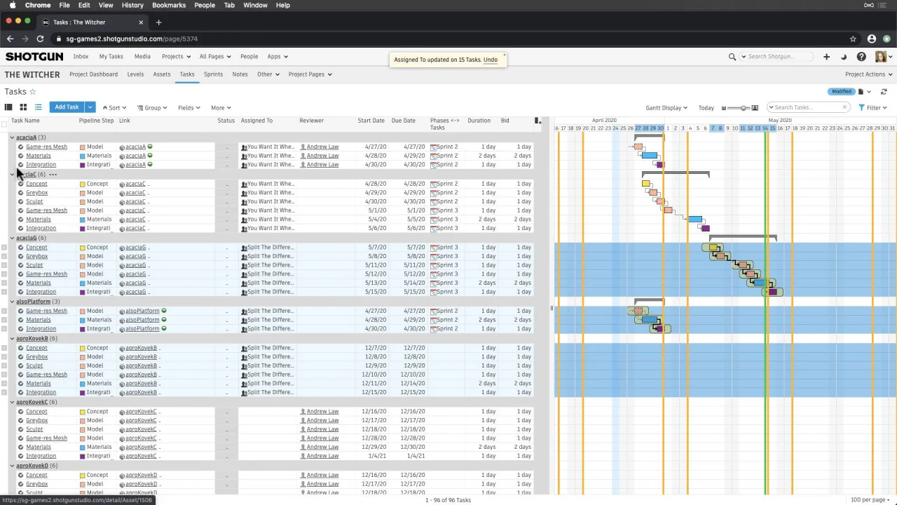Image resolution: width=897 pixels, height=505 pixels.
Task: Check the acaciaG Concept task row checkbox
Action: (4, 248)
